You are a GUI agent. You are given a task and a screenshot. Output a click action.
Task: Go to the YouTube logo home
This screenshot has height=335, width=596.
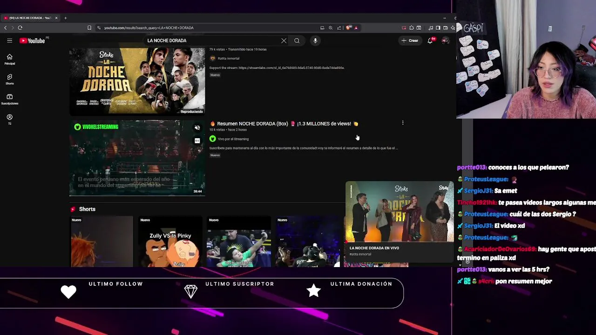pyautogui.click(x=32, y=40)
